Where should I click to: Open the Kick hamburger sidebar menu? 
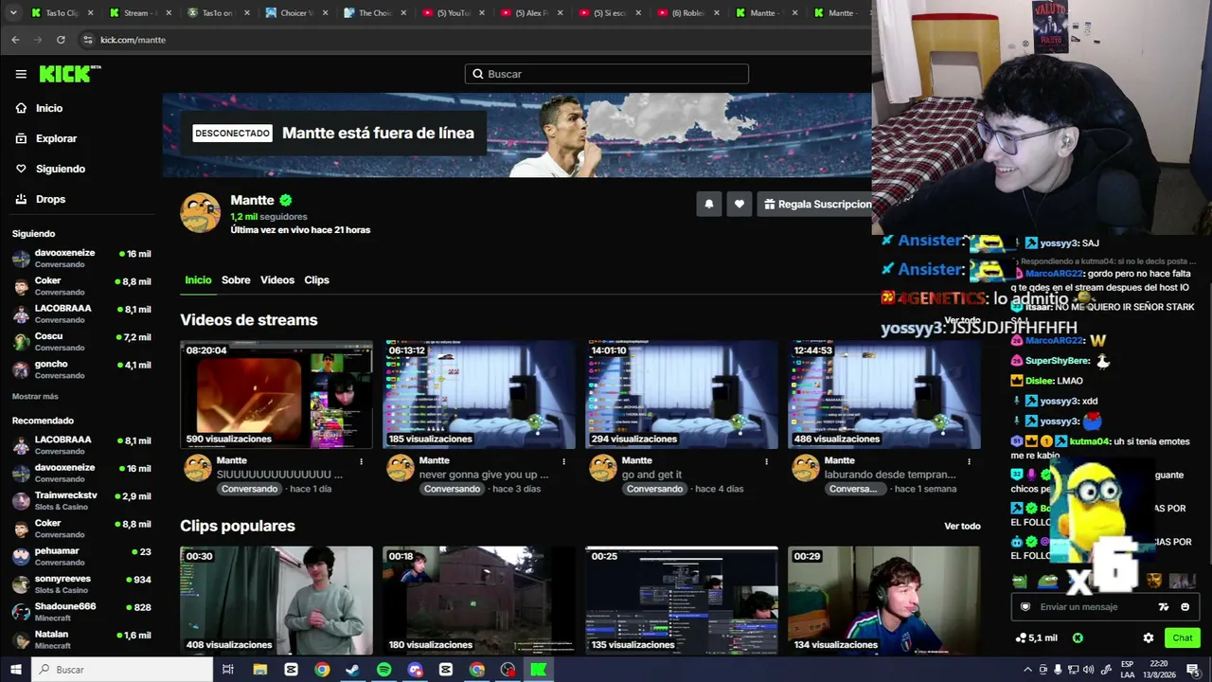pyautogui.click(x=21, y=74)
